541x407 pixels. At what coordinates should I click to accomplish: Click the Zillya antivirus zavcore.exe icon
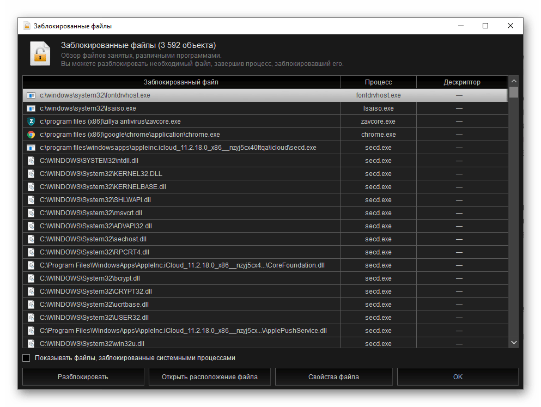click(x=31, y=122)
